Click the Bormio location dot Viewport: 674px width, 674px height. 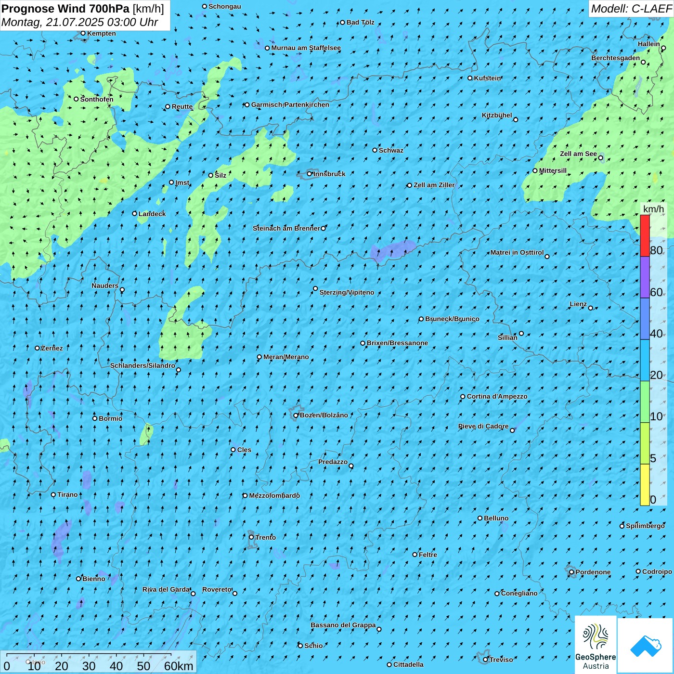click(x=95, y=418)
